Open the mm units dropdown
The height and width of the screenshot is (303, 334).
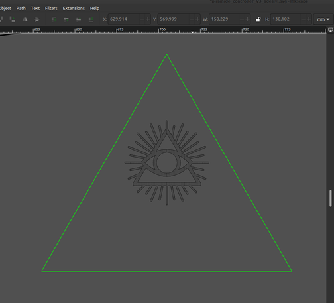pos(323,19)
